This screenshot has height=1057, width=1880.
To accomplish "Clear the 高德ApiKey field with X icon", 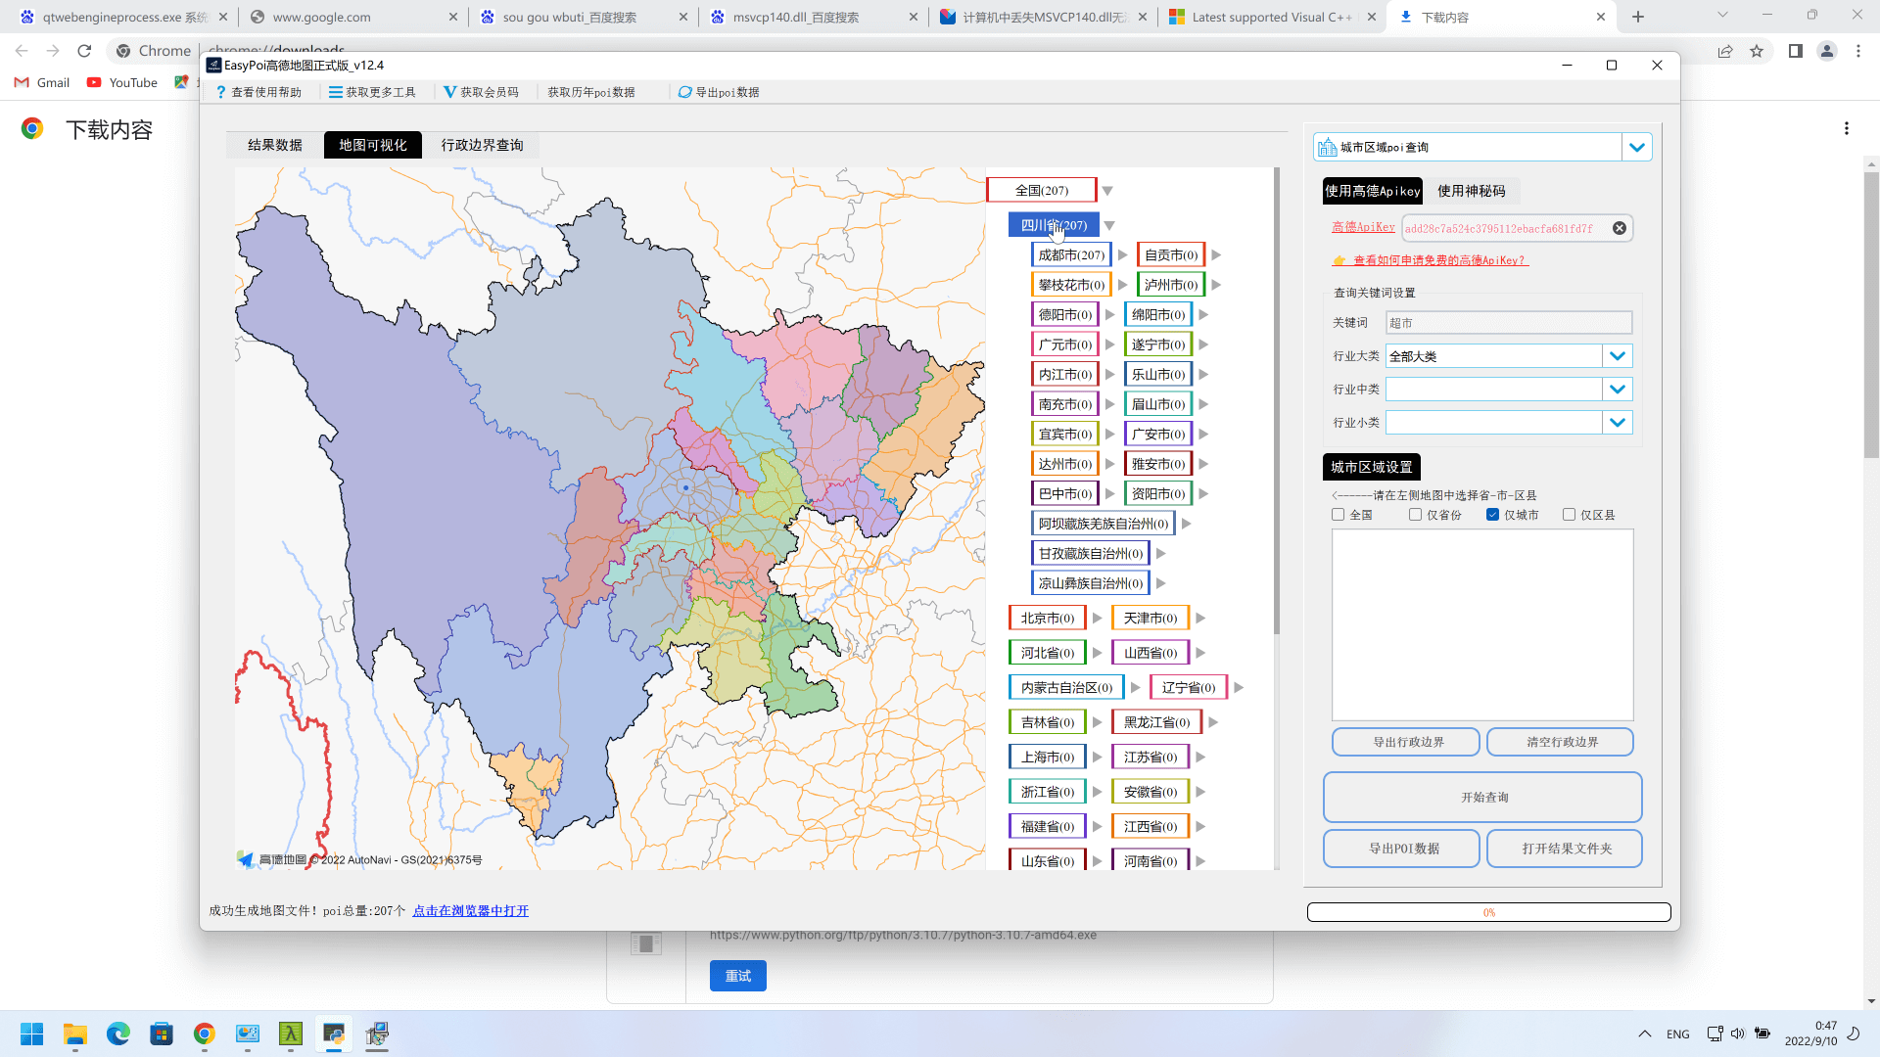I will (1620, 228).
